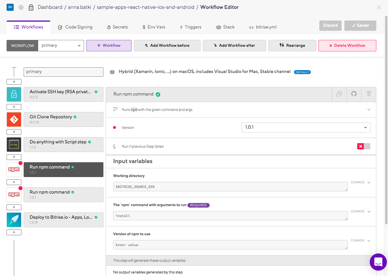Click the second Run npm command npm icon

click(14, 195)
